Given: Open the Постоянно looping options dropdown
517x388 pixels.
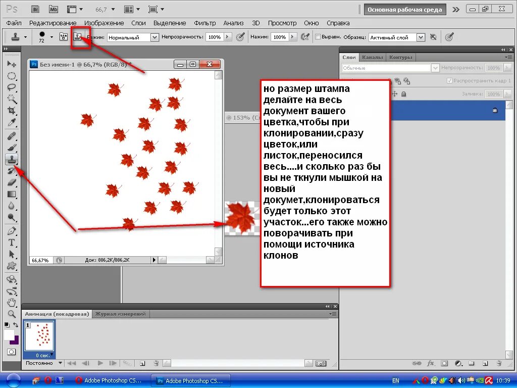Looking at the screenshot, I should tap(60, 363).
